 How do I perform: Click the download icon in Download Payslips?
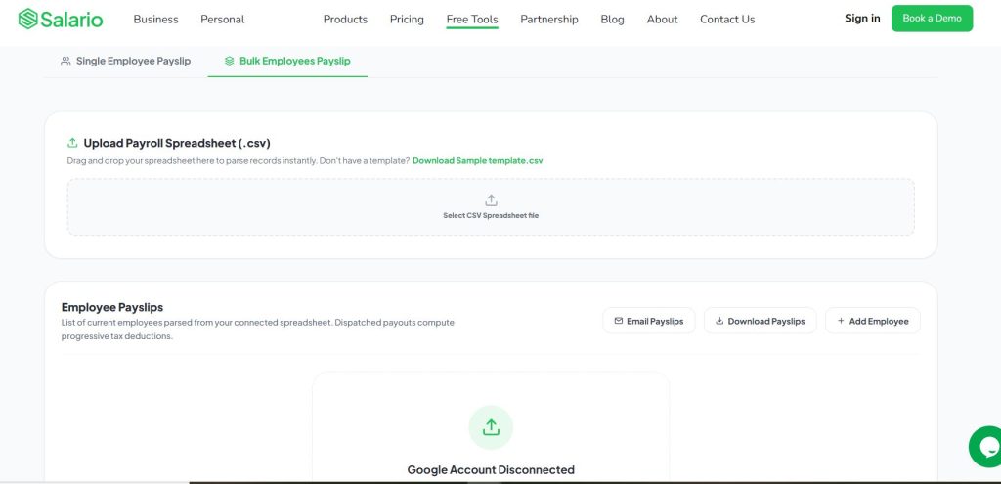click(x=719, y=321)
